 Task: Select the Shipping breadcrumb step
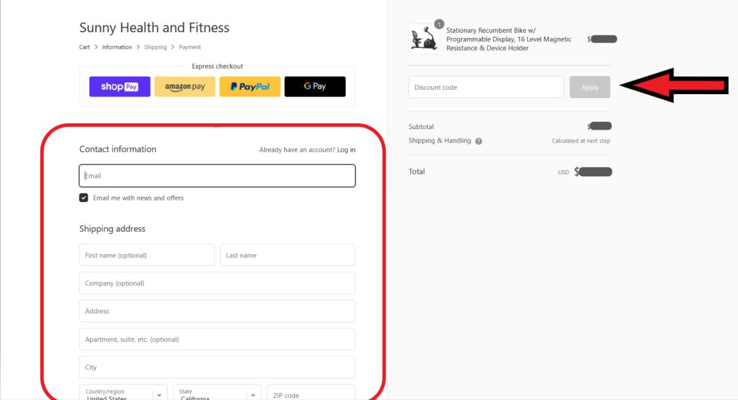pos(155,47)
